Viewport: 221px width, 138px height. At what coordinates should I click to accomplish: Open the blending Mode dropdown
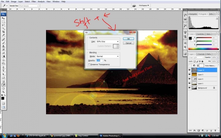click(x=108, y=56)
